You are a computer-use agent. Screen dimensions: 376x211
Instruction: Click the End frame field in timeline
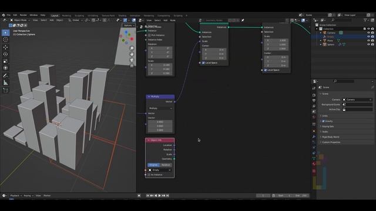tap(301, 195)
